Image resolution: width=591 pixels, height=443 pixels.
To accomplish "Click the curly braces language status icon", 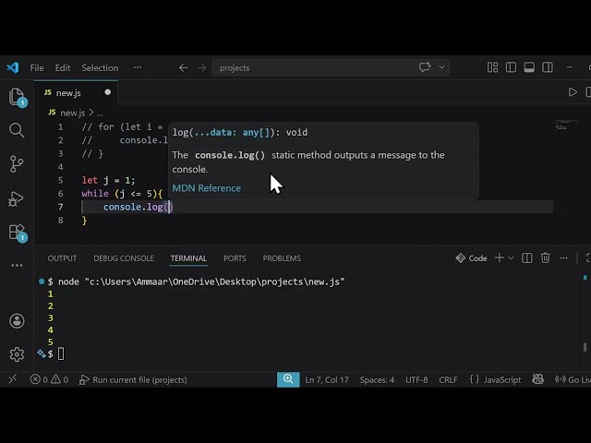I will click(475, 379).
